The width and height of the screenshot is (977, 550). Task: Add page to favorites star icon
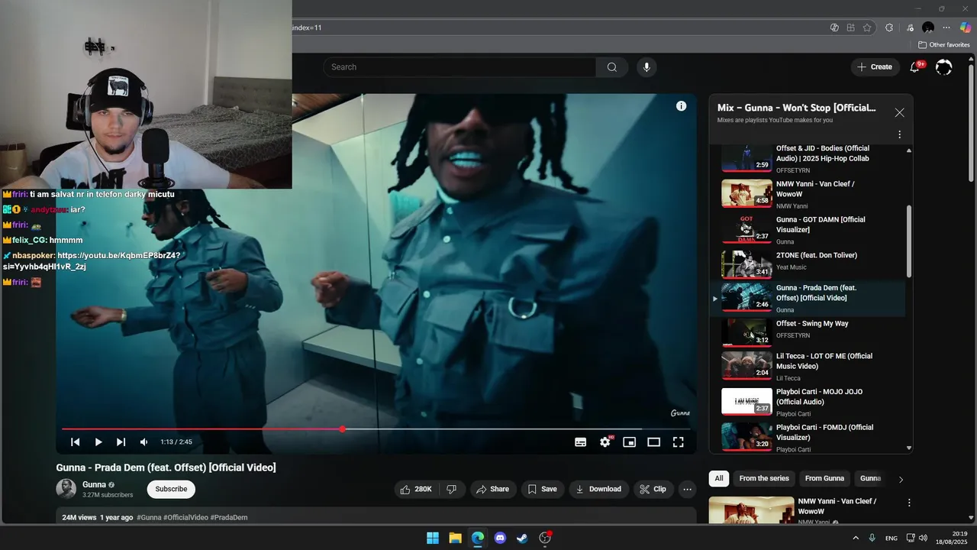pyautogui.click(x=867, y=27)
